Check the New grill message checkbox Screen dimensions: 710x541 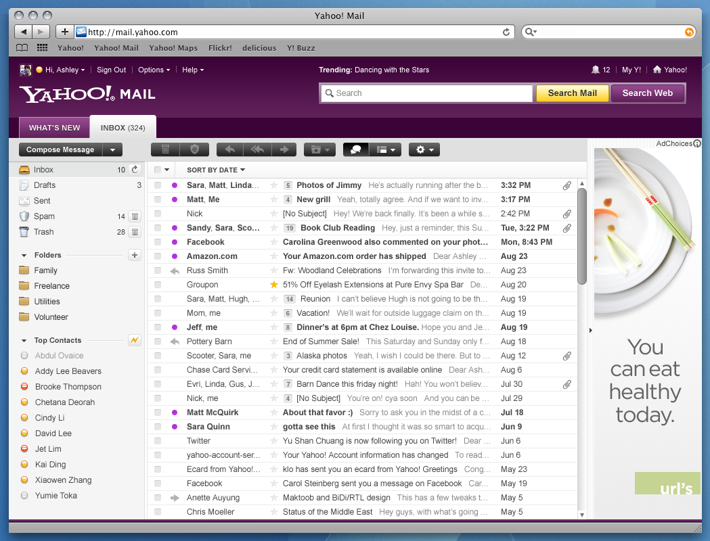click(158, 199)
